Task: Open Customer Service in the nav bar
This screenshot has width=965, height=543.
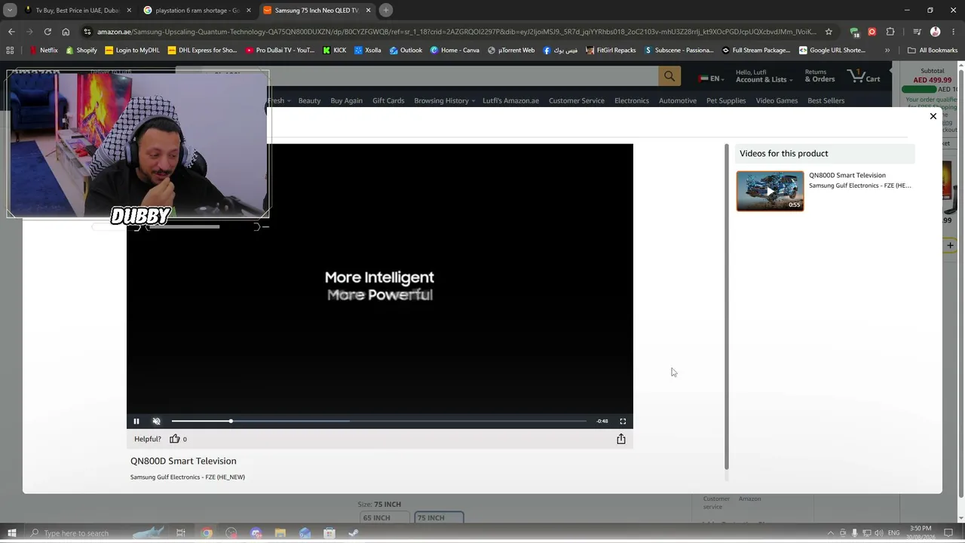Action: [577, 100]
